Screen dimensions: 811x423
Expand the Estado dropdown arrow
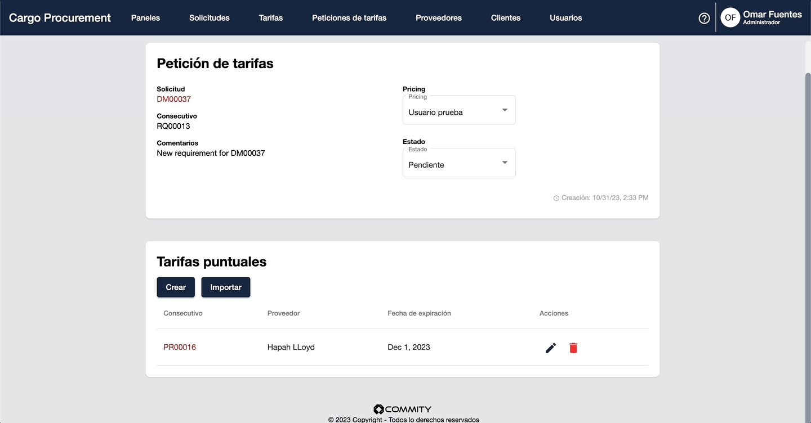[x=505, y=163]
